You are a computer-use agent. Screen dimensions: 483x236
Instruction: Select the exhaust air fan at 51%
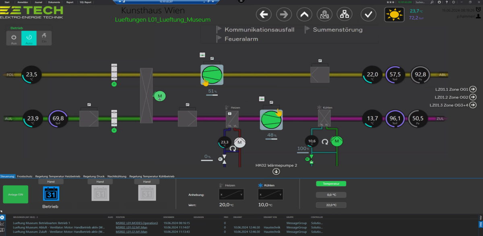(x=212, y=75)
